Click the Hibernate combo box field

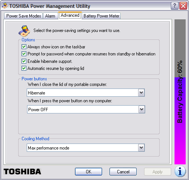point(86,93)
